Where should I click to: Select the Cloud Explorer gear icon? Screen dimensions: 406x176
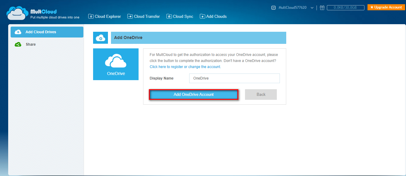[91, 16]
